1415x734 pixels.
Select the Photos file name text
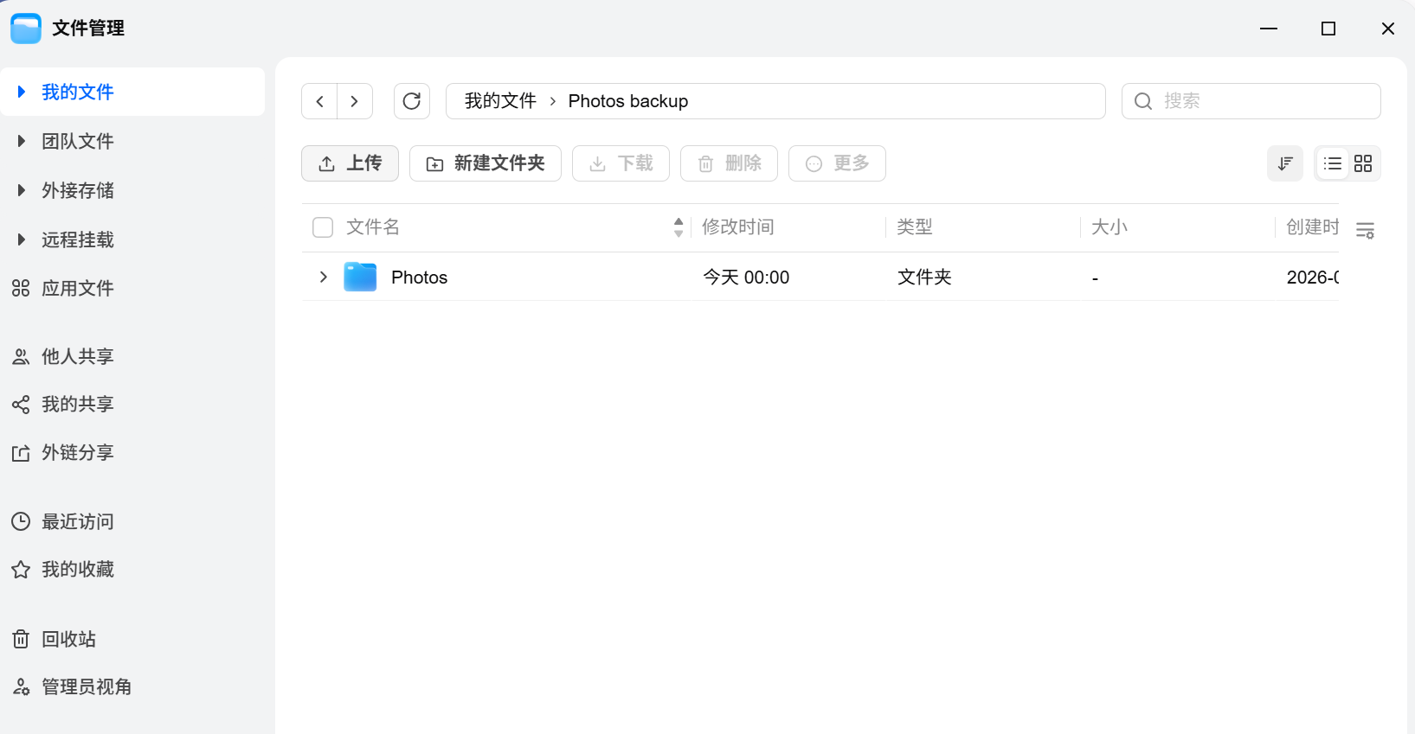click(x=420, y=278)
